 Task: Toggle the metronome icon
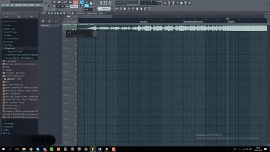[54, 2]
